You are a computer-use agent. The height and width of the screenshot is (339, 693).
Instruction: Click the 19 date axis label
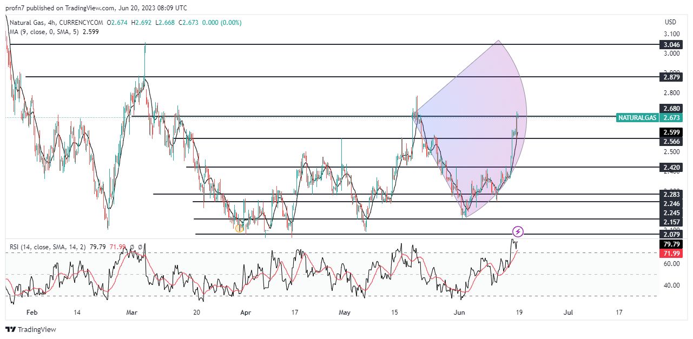point(518,313)
